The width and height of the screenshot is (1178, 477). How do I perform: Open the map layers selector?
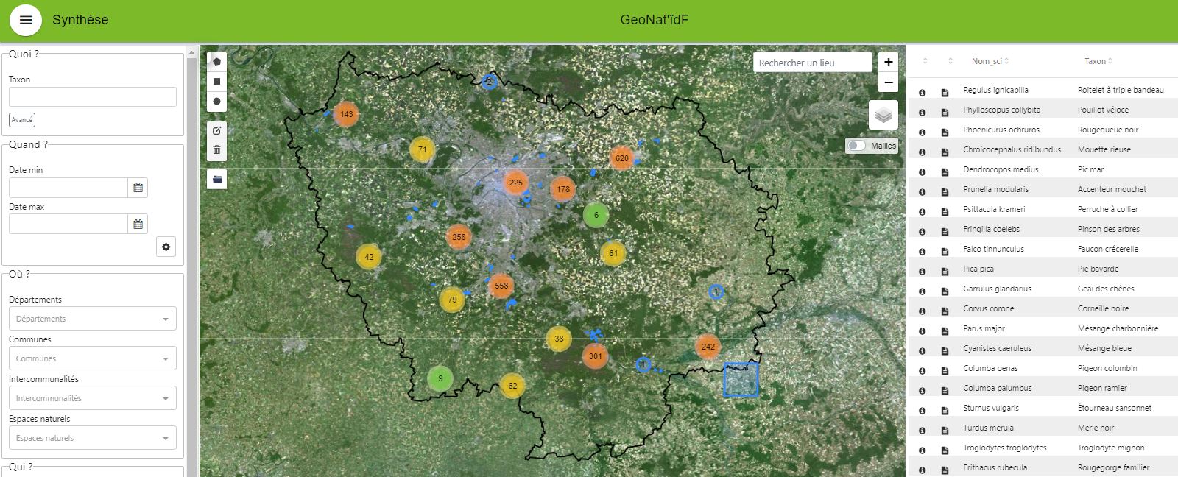(x=883, y=116)
